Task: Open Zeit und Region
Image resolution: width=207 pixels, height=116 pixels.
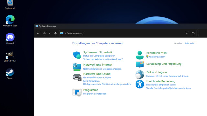Action: click(156, 72)
